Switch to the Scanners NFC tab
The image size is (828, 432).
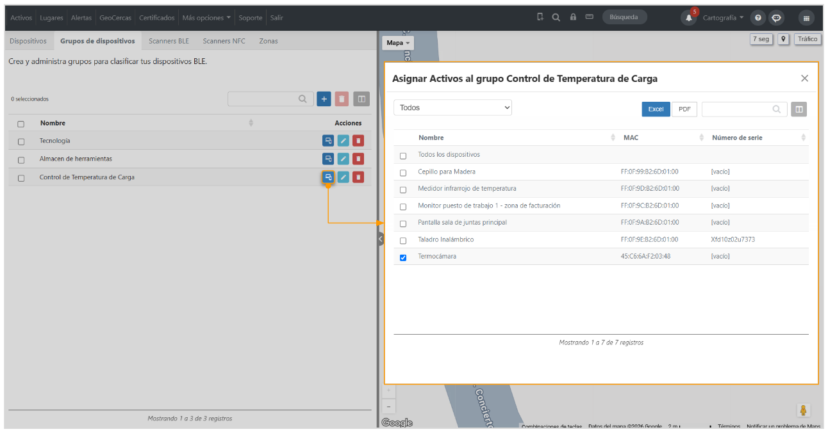coord(224,41)
